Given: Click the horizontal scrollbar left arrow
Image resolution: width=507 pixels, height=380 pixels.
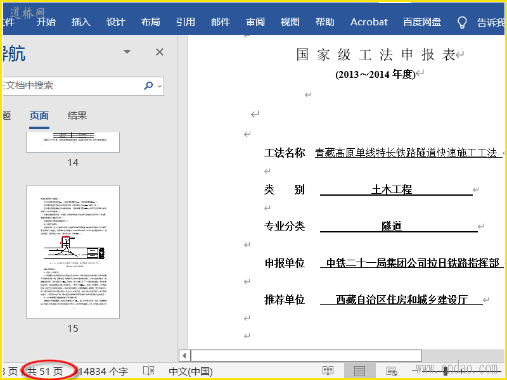Looking at the screenshot, I should pos(184,355).
